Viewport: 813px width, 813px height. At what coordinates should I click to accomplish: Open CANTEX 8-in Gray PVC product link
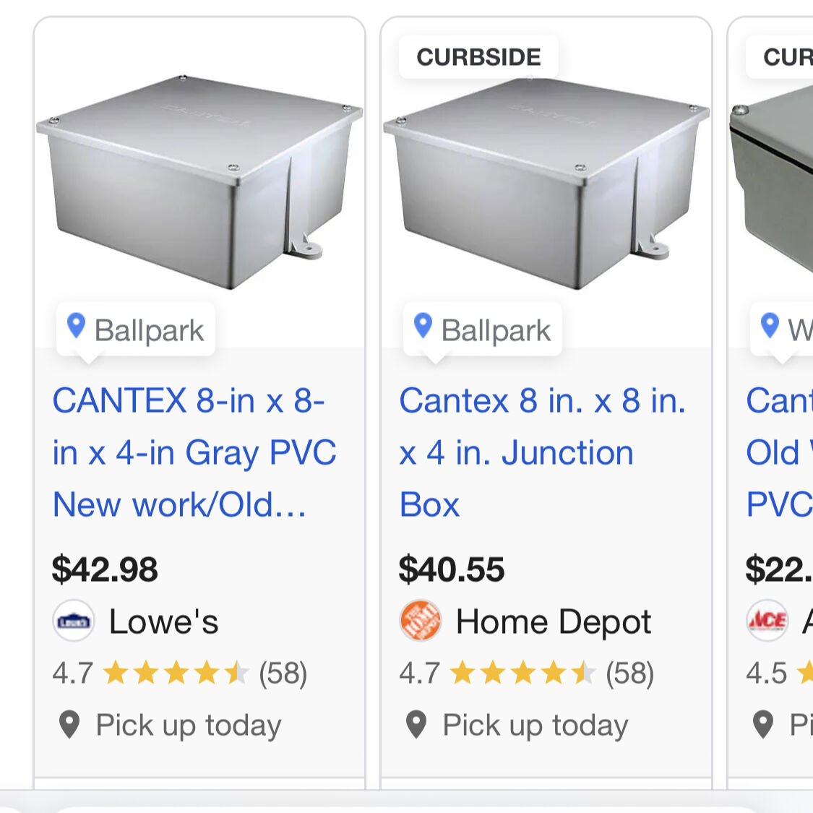tap(194, 452)
